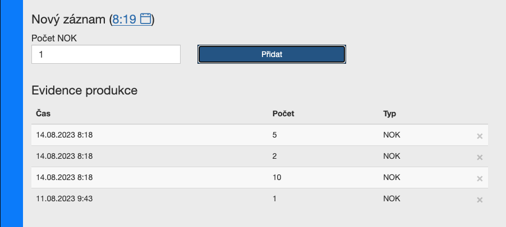506x227 pixels.
Task: Open the calendar icon beside 8:19
Action: pos(145,19)
